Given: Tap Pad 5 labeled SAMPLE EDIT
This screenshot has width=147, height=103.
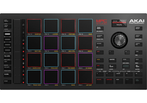Looking at the screenshot, I should pos(34,60).
